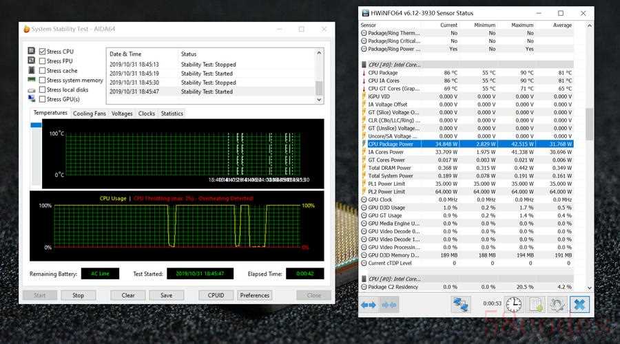Enable the Stress FPU checkbox
This screenshot has width=620, height=344.
43,61
